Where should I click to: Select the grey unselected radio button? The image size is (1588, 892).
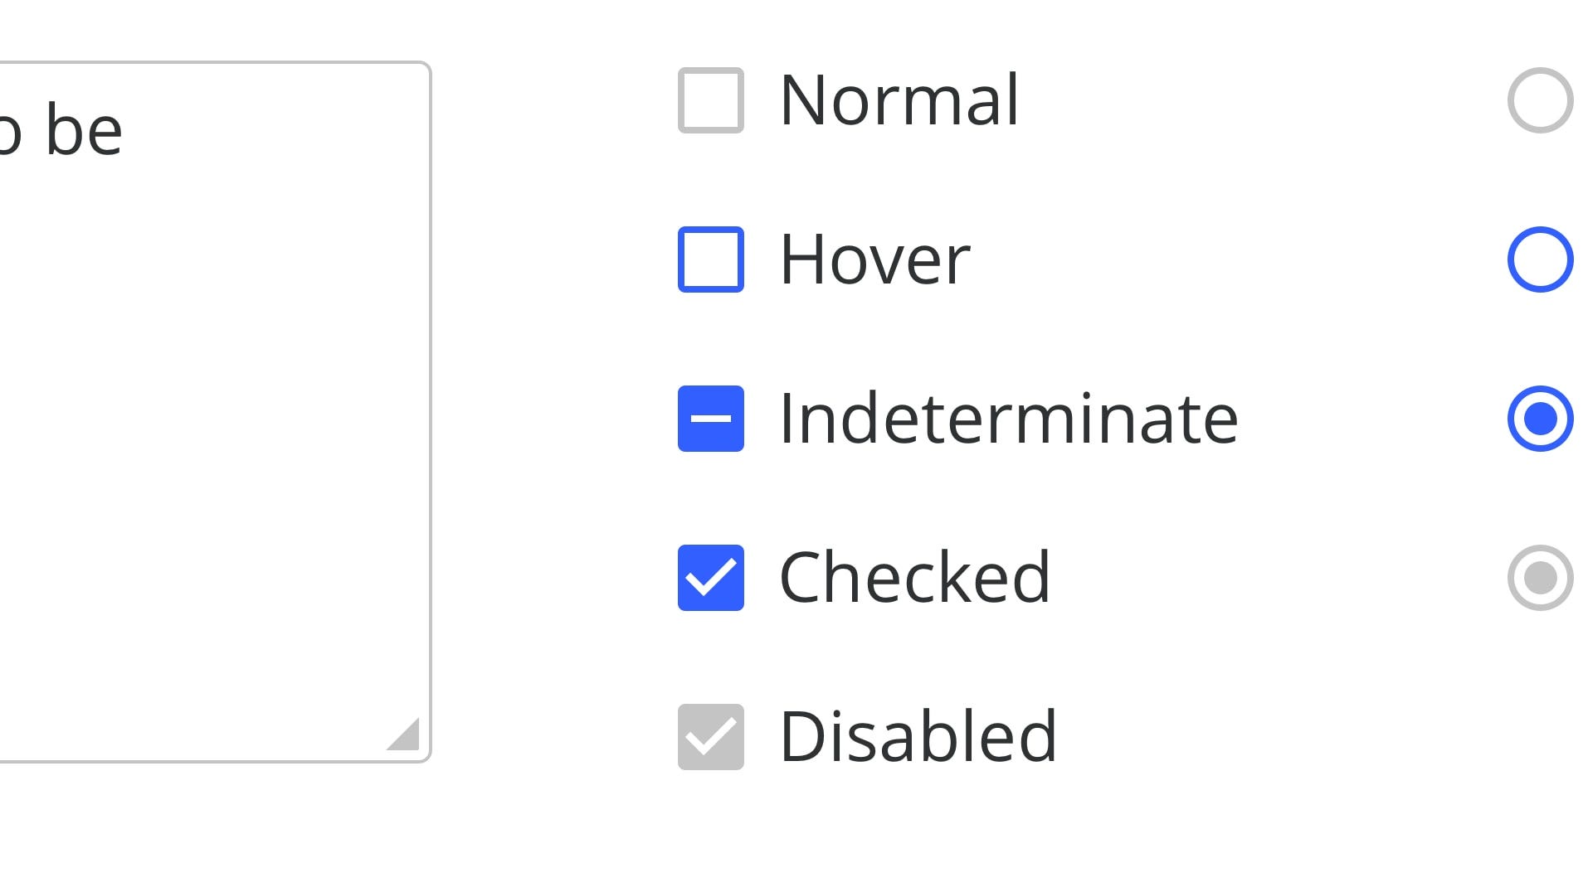coord(1540,100)
